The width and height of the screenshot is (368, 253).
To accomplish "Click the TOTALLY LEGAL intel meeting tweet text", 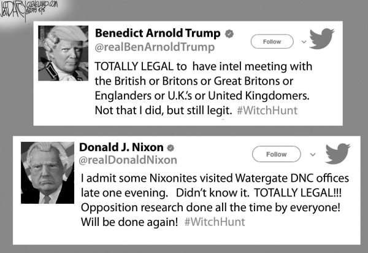I will (x=204, y=88).
